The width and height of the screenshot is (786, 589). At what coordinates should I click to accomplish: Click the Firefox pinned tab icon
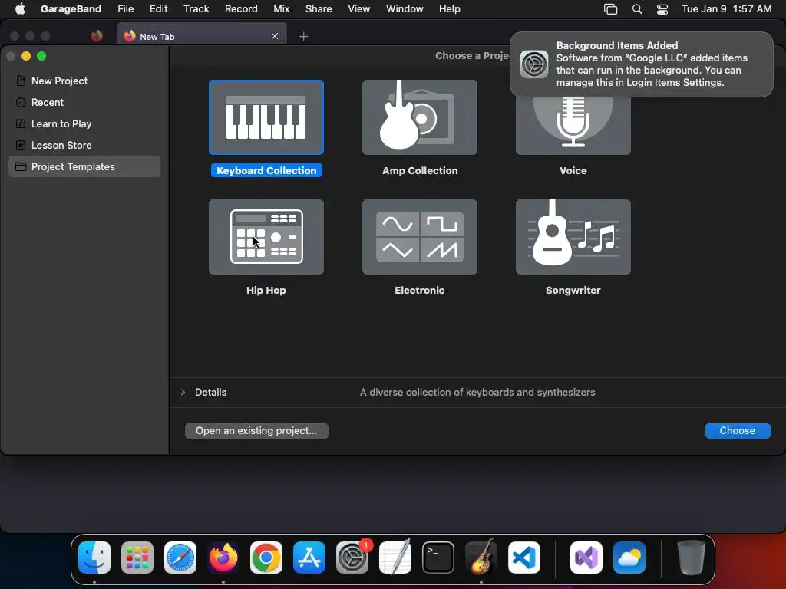coord(97,36)
